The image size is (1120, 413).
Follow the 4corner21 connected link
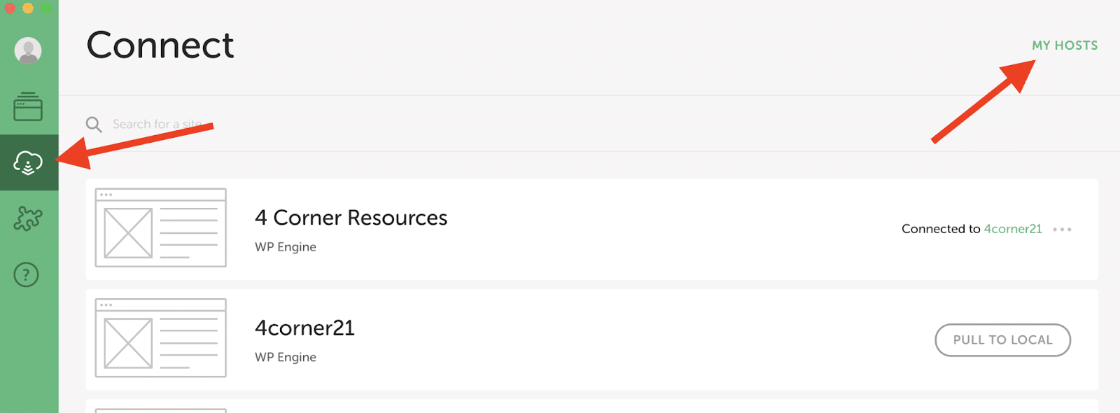pos(1012,229)
